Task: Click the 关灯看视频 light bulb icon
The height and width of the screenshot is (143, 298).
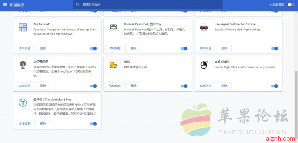Action: [23, 65]
